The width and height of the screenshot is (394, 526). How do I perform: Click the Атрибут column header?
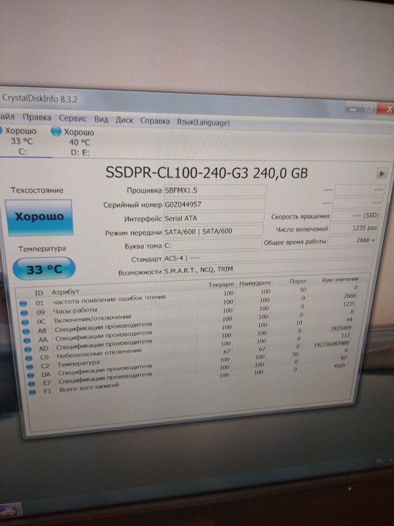point(65,292)
